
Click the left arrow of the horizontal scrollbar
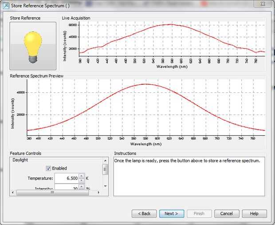(x=12, y=193)
